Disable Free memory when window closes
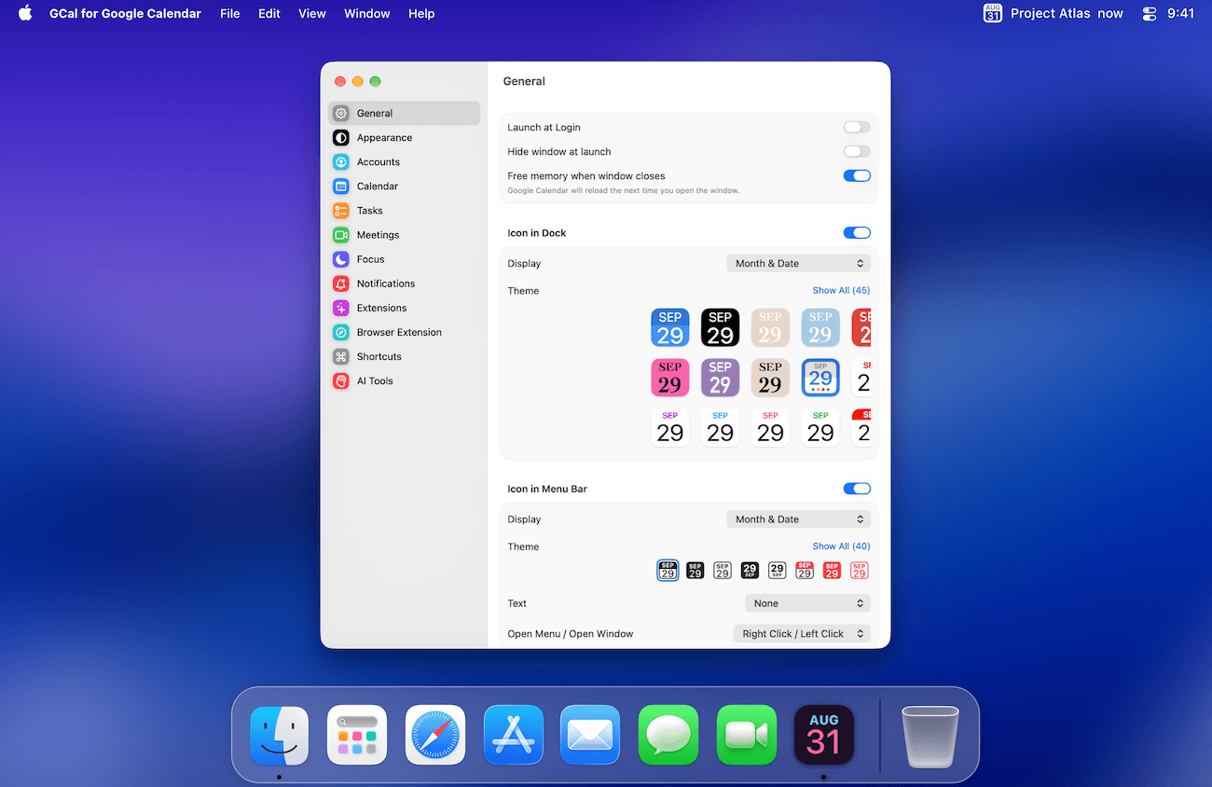The height and width of the screenshot is (787, 1212). tap(857, 176)
